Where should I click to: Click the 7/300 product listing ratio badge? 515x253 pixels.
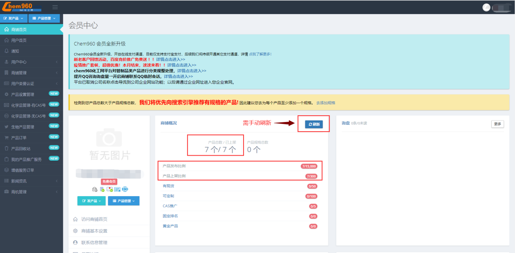coord(311,176)
